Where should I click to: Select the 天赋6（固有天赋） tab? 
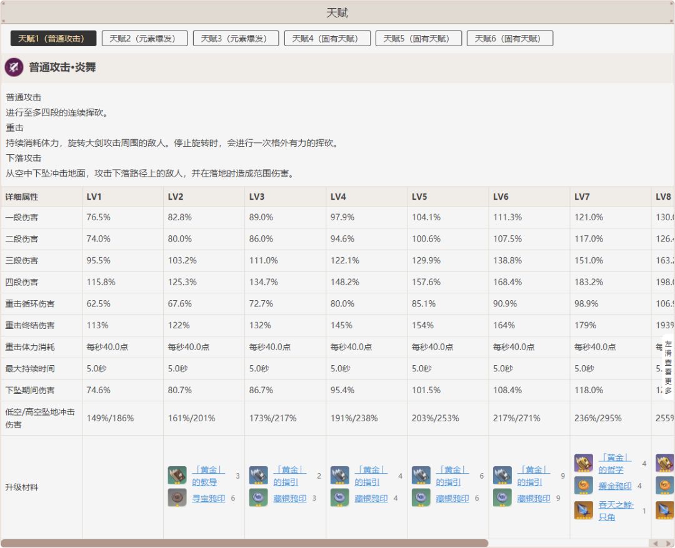[x=510, y=38]
